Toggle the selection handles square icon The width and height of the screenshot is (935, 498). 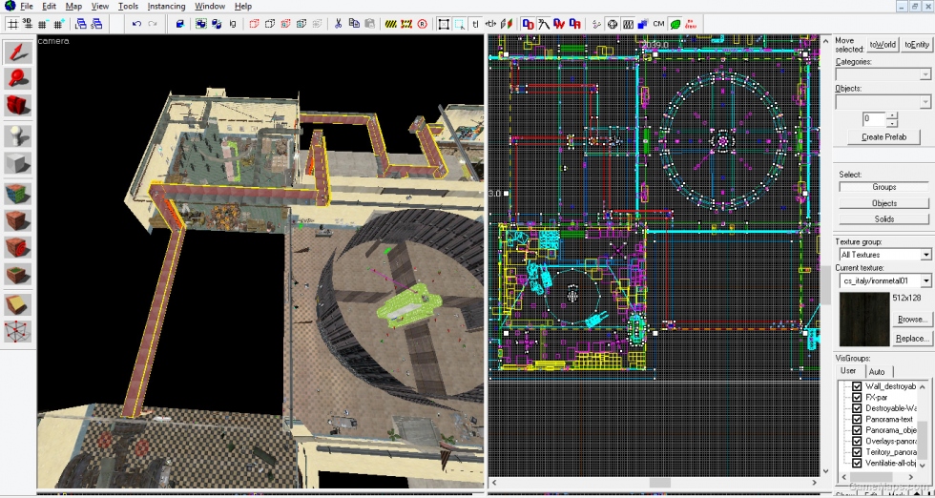(444, 24)
